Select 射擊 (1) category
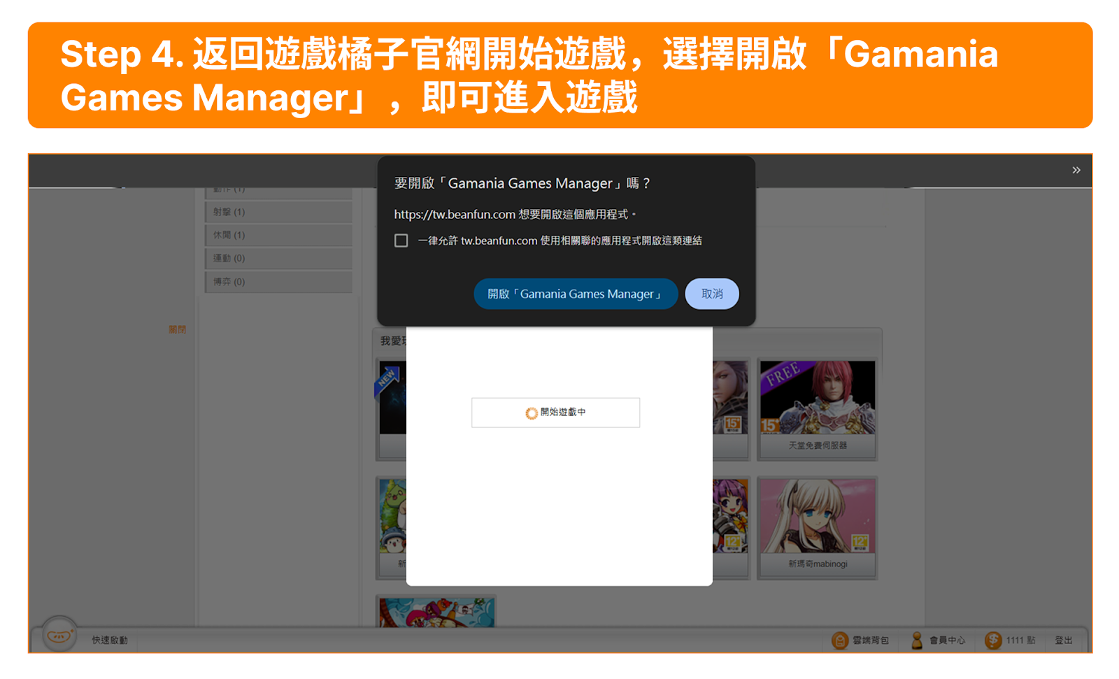Screen dimensions: 1119x679 [x=278, y=212]
